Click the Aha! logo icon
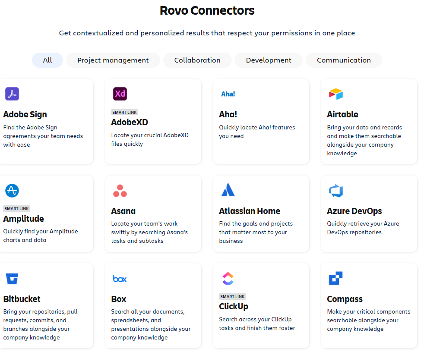 pyautogui.click(x=228, y=94)
